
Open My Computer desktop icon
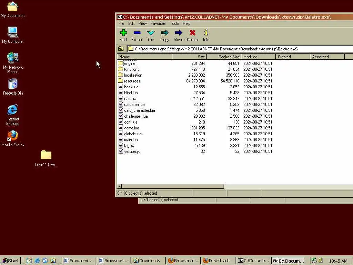(x=13, y=35)
